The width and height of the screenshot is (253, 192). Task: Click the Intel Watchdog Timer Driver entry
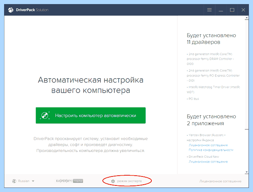(x=213, y=89)
